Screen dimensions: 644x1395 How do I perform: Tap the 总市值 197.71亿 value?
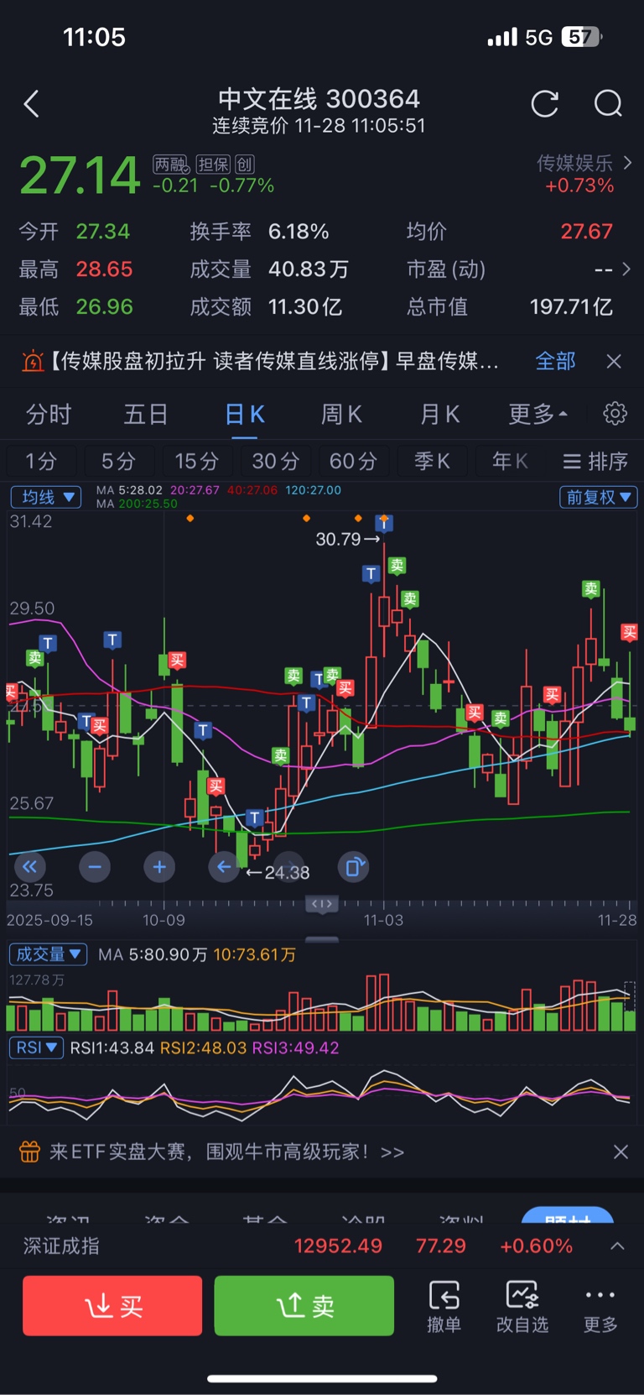(x=571, y=307)
